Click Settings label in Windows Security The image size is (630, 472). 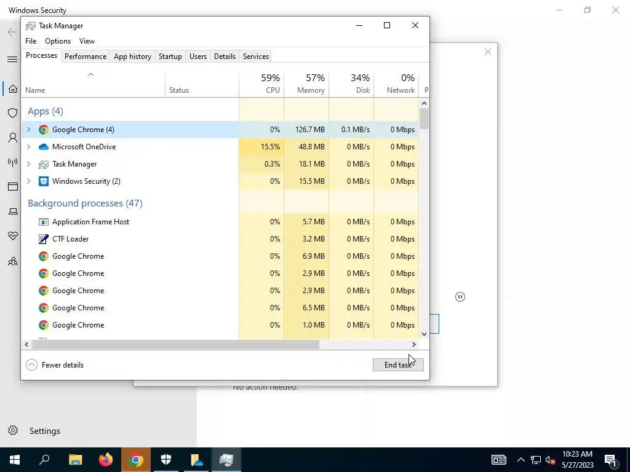[44, 431]
